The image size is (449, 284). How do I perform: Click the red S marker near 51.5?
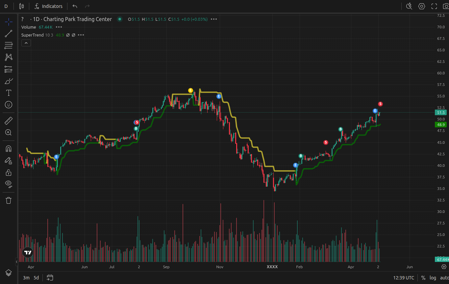coord(380,104)
